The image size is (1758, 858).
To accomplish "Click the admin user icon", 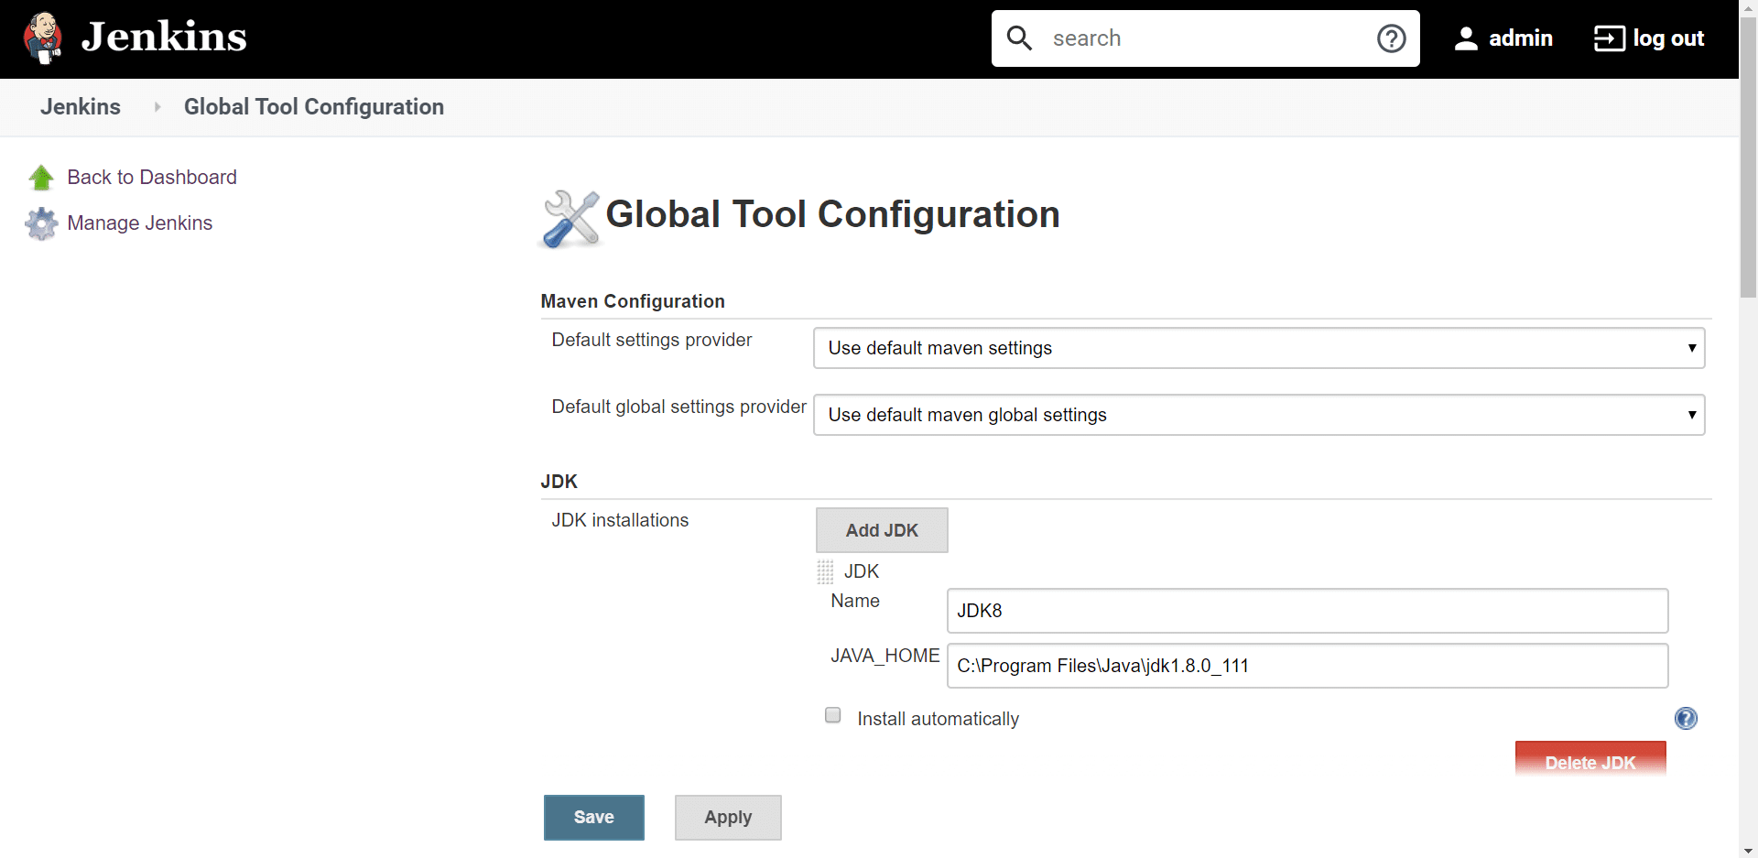I will [x=1466, y=38].
